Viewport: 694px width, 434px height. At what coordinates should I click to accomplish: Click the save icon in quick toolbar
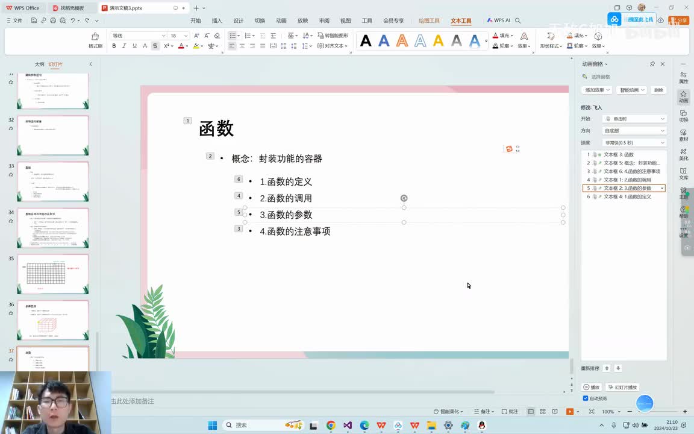pyautogui.click(x=34, y=20)
